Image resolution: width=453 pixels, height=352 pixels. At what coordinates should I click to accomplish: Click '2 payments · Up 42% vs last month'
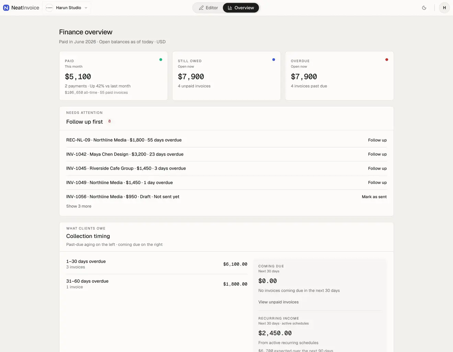click(x=98, y=86)
